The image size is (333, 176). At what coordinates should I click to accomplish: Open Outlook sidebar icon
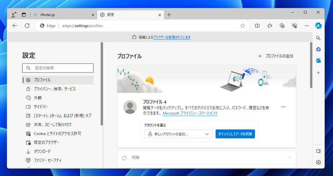(x=318, y=61)
